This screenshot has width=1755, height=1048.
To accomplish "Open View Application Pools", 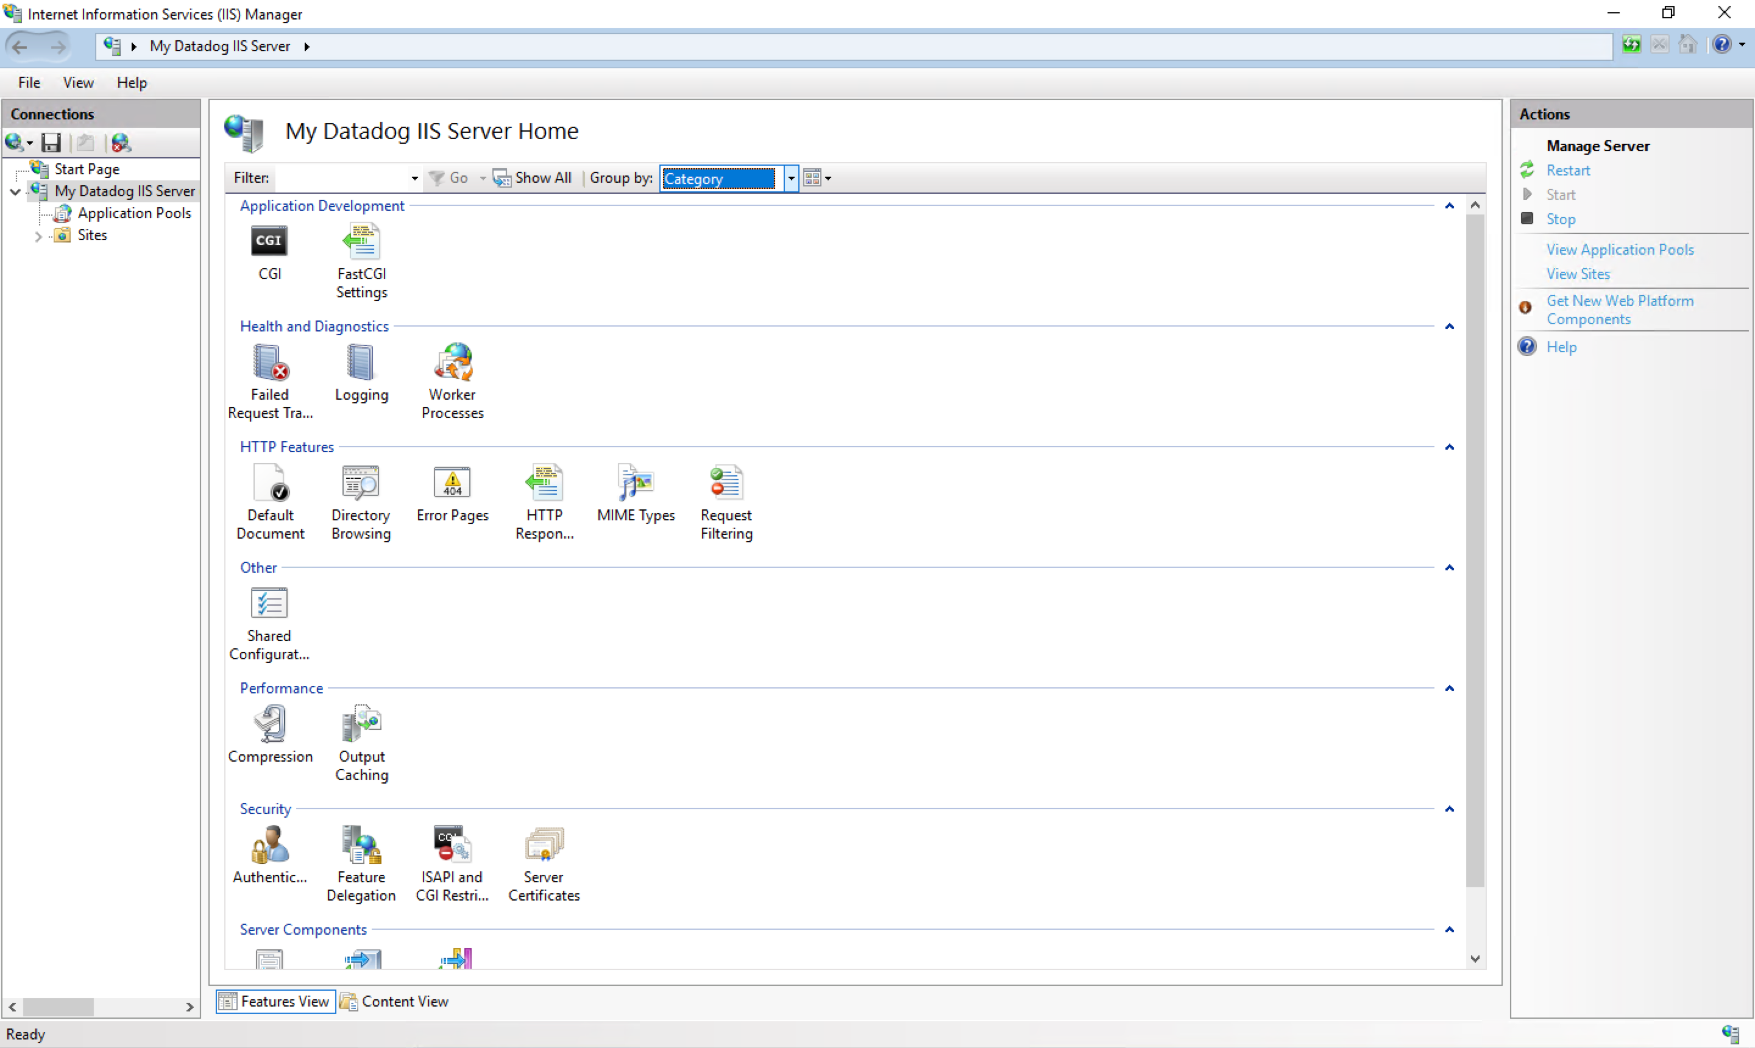I will coord(1620,249).
